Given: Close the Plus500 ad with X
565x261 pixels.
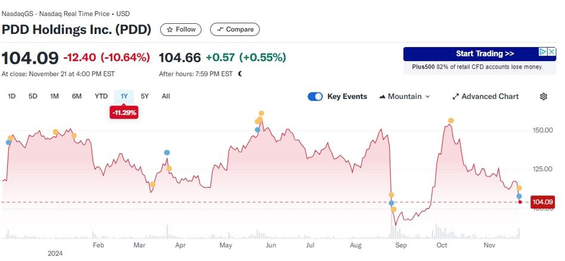Looking at the screenshot, I should pyautogui.click(x=552, y=52).
